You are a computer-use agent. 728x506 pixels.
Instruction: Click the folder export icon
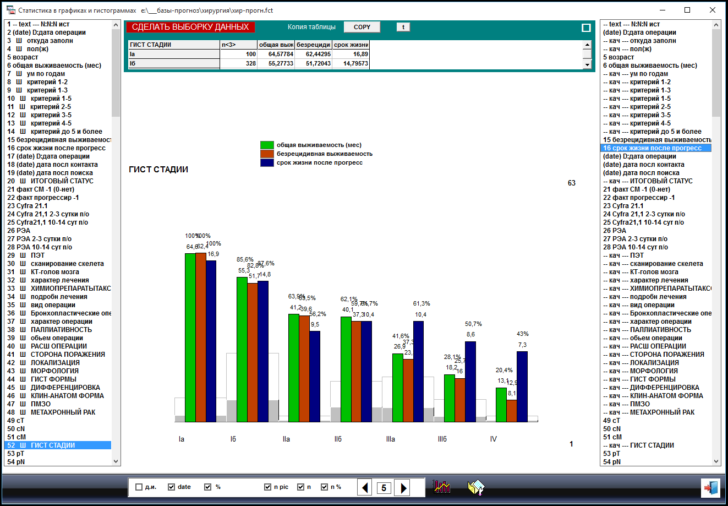tap(476, 487)
